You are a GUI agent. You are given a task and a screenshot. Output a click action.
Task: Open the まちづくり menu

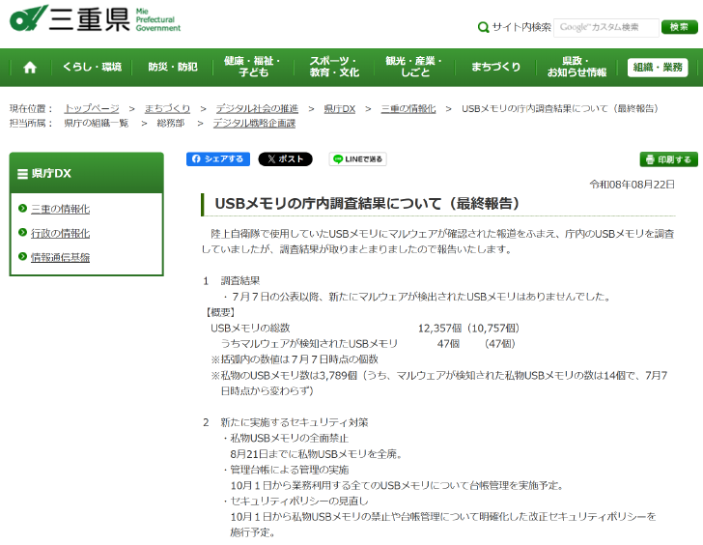[496, 67]
